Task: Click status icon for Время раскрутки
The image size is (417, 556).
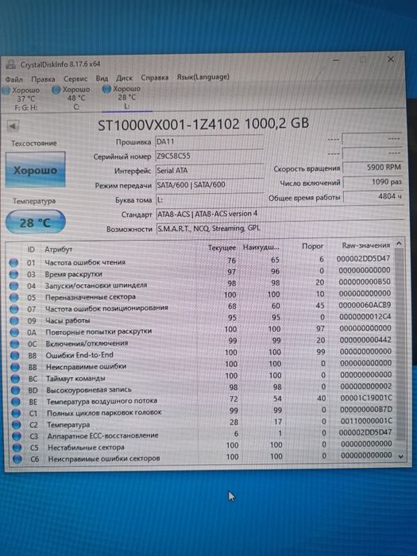Action: pos(14,275)
